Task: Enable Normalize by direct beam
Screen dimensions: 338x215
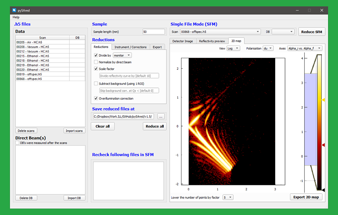Action: pos(96,62)
